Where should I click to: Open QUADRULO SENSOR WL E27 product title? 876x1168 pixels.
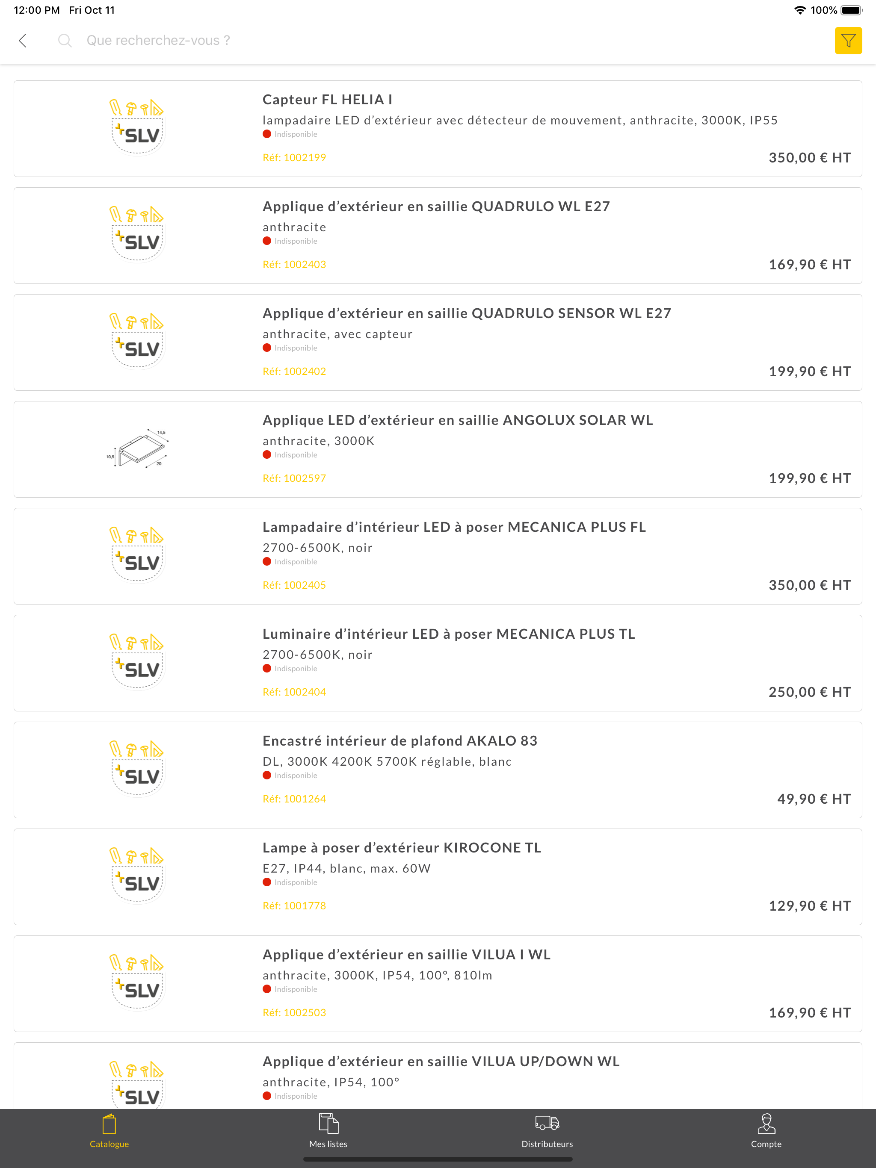pyautogui.click(x=467, y=313)
